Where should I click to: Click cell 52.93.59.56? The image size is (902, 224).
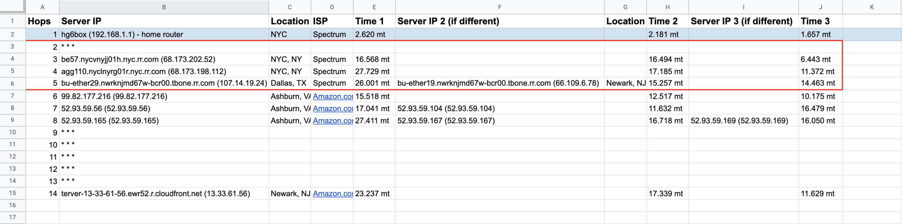point(164,109)
